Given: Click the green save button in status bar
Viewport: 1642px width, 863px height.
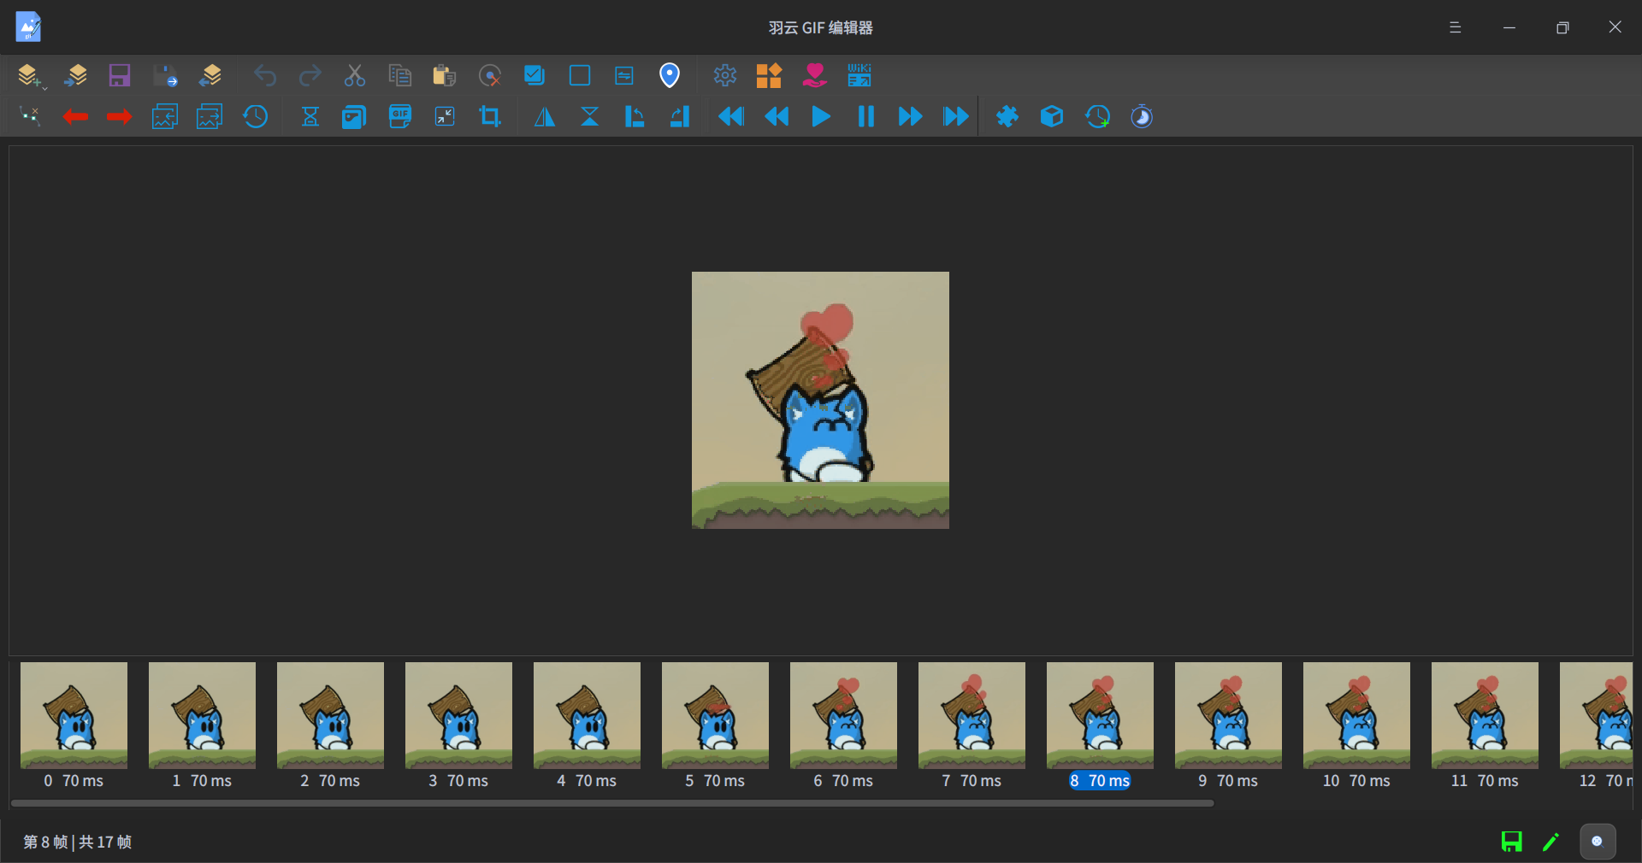Looking at the screenshot, I should coord(1510,842).
